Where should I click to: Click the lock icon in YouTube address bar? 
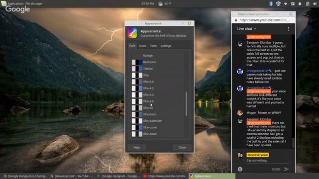(x=236, y=20)
